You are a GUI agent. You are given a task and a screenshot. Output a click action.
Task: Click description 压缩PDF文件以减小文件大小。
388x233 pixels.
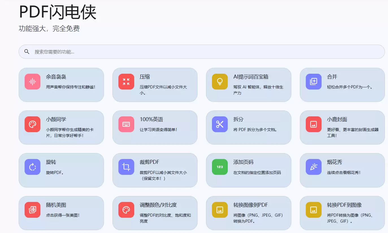163,90
